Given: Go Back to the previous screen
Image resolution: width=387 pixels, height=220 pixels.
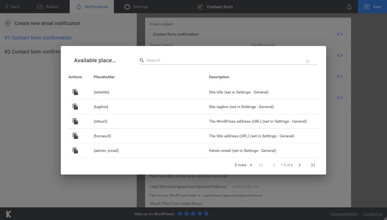Looking at the screenshot, I should pyautogui.click(x=12, y=7).
